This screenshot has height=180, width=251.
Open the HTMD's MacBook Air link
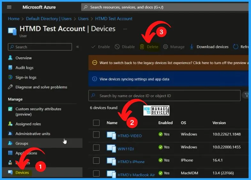click(136, 175)
